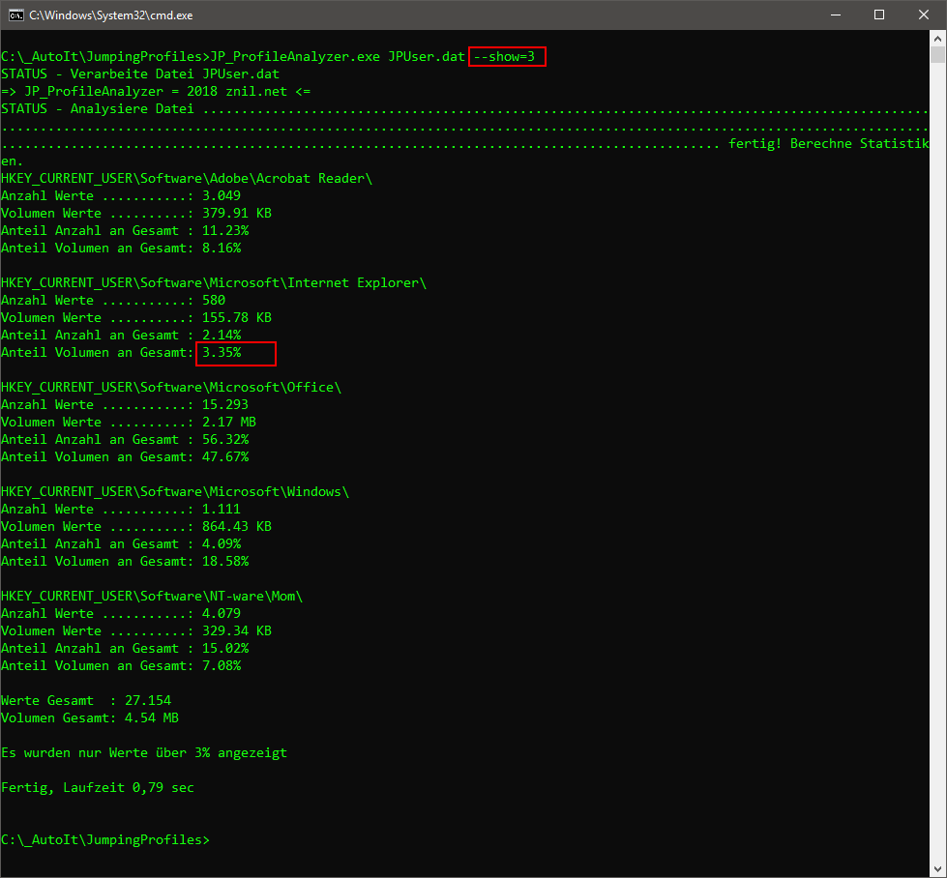The image size is (947, 878).
Task: Click the scrollbar down arrow
Action: (x=937, y=868)
